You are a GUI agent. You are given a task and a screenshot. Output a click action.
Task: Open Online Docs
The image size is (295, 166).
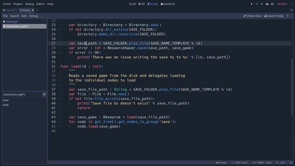(253, 16)
